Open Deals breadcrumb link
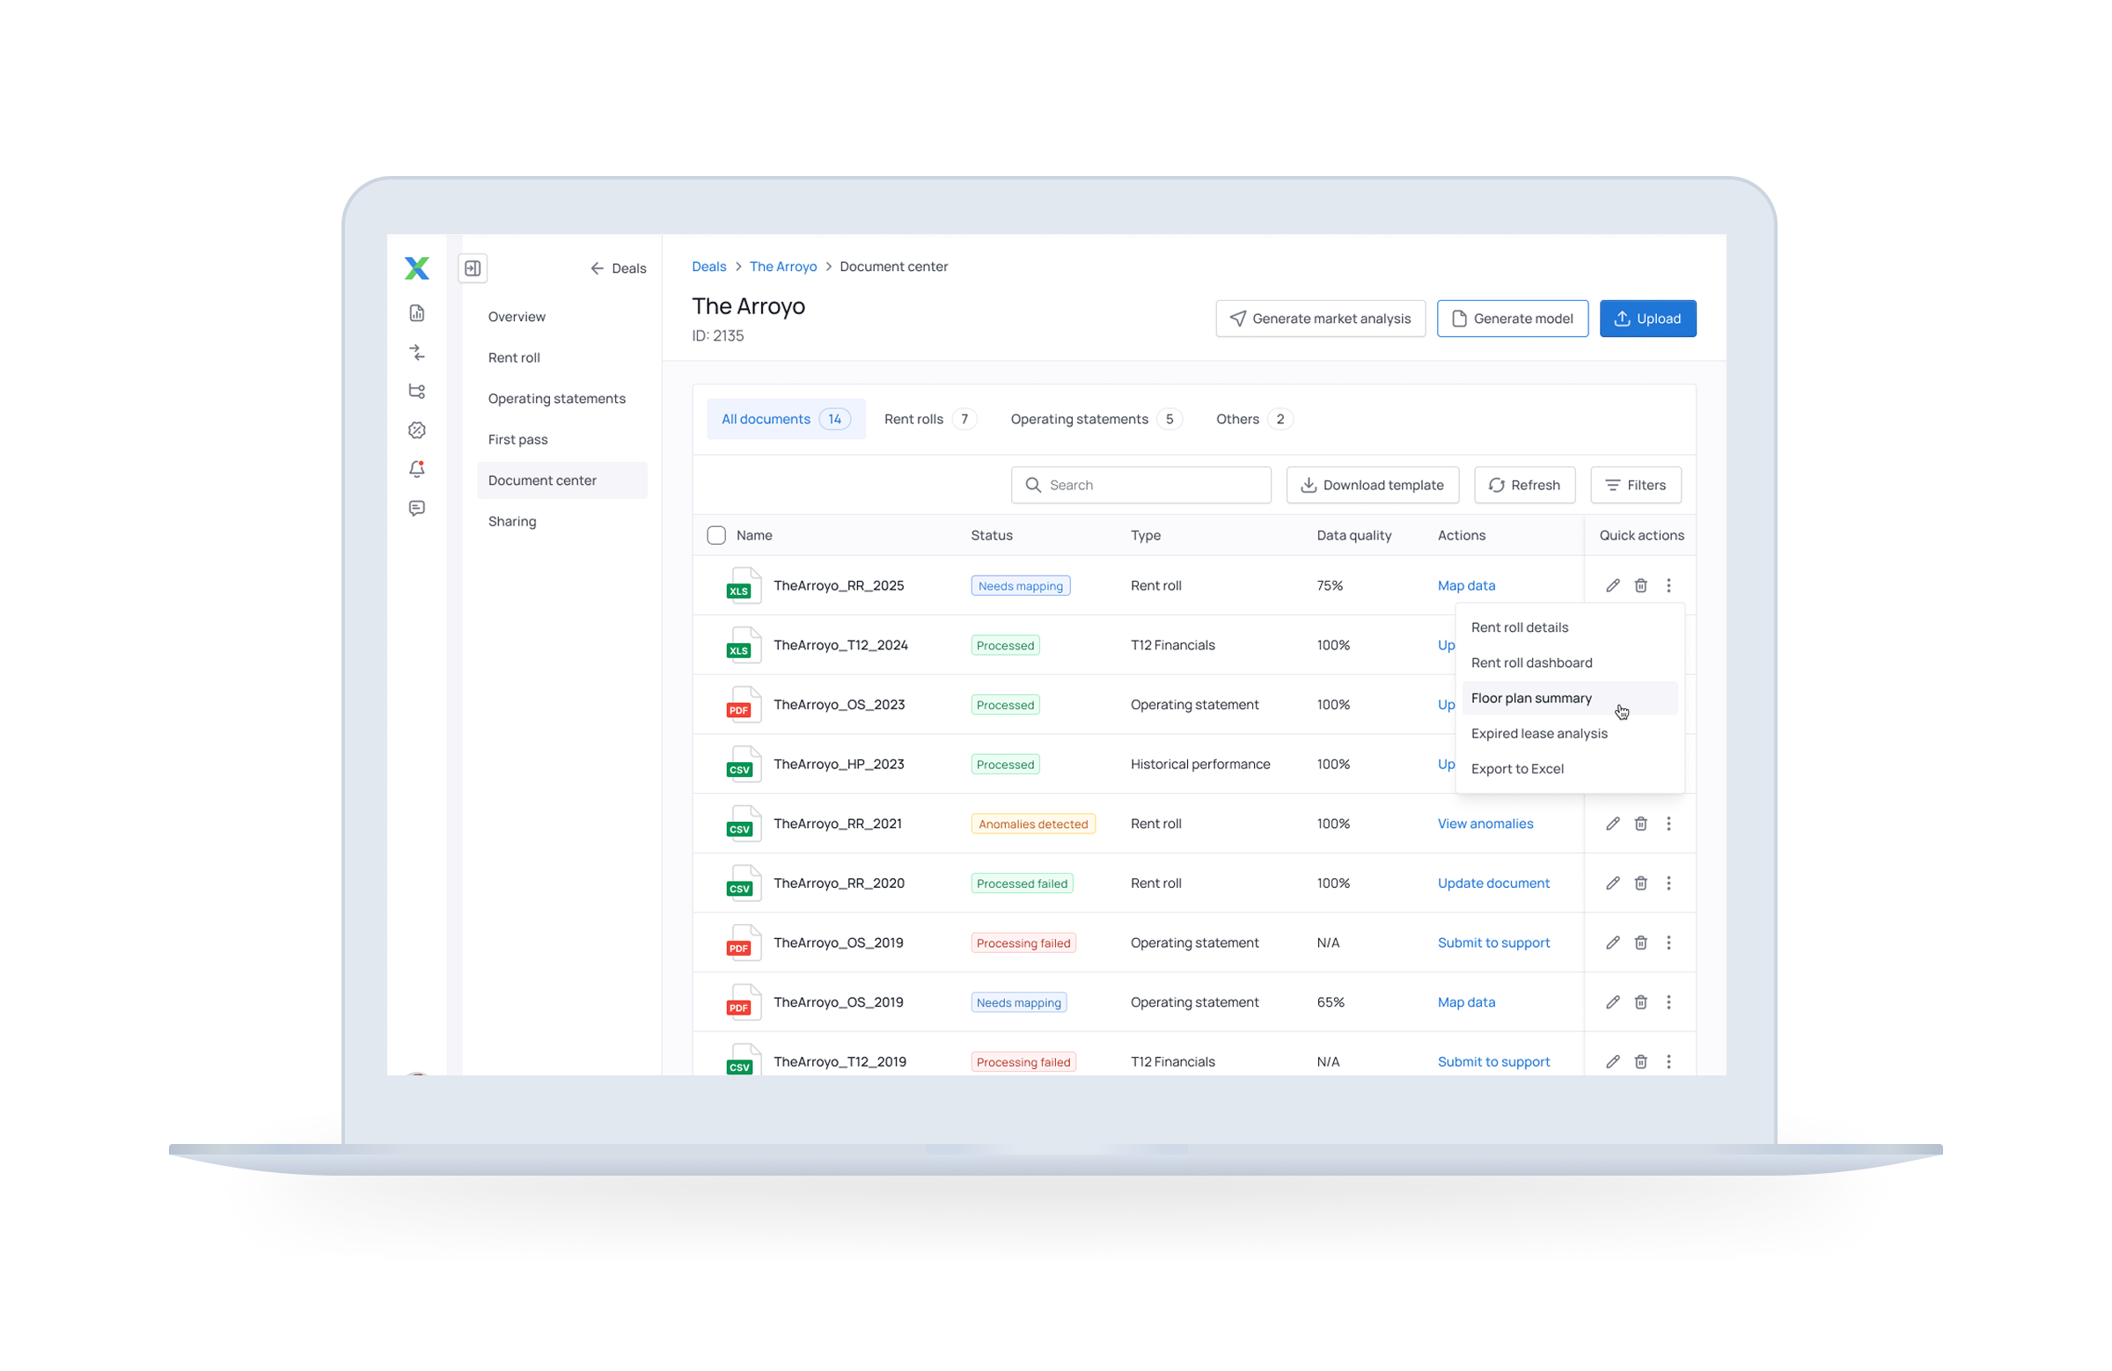 [708, 267]
